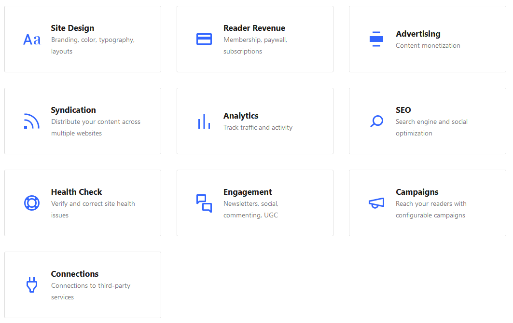513x323 pixels.
Task: Click the lifebuoy Health Check icon
Action: click(x=32, y=202)
